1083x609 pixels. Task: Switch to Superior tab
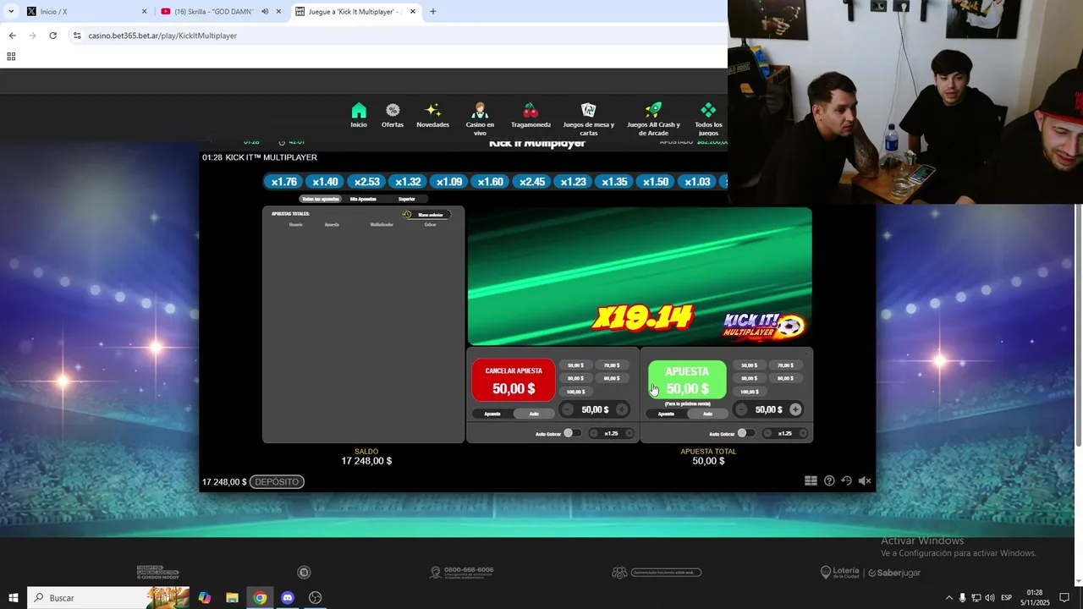(407, 199)
